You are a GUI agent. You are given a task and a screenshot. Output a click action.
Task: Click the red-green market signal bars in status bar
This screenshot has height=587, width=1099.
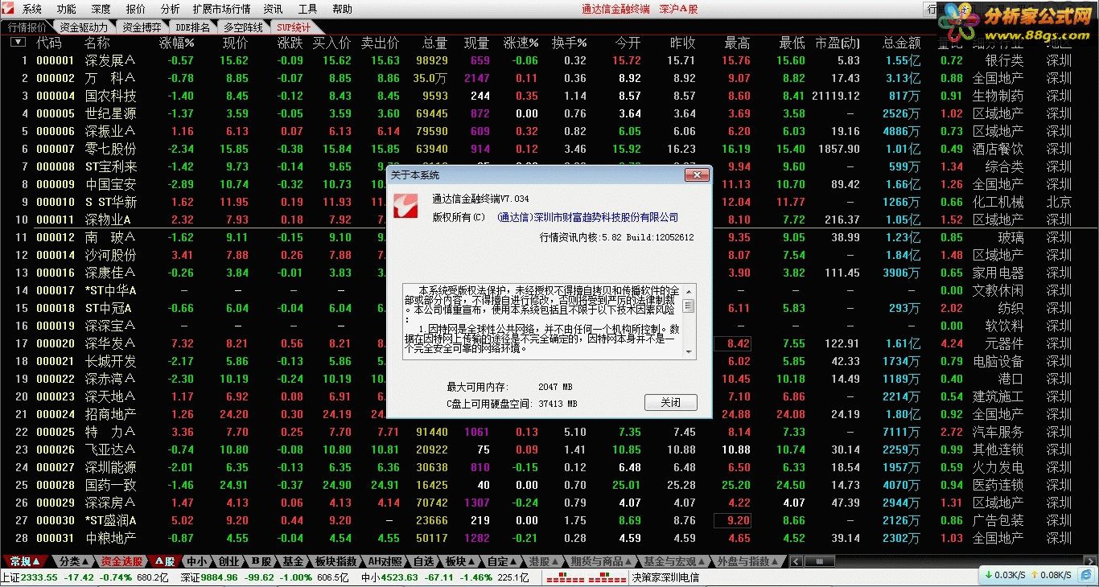pyautogui.click(x=586, y=577)
